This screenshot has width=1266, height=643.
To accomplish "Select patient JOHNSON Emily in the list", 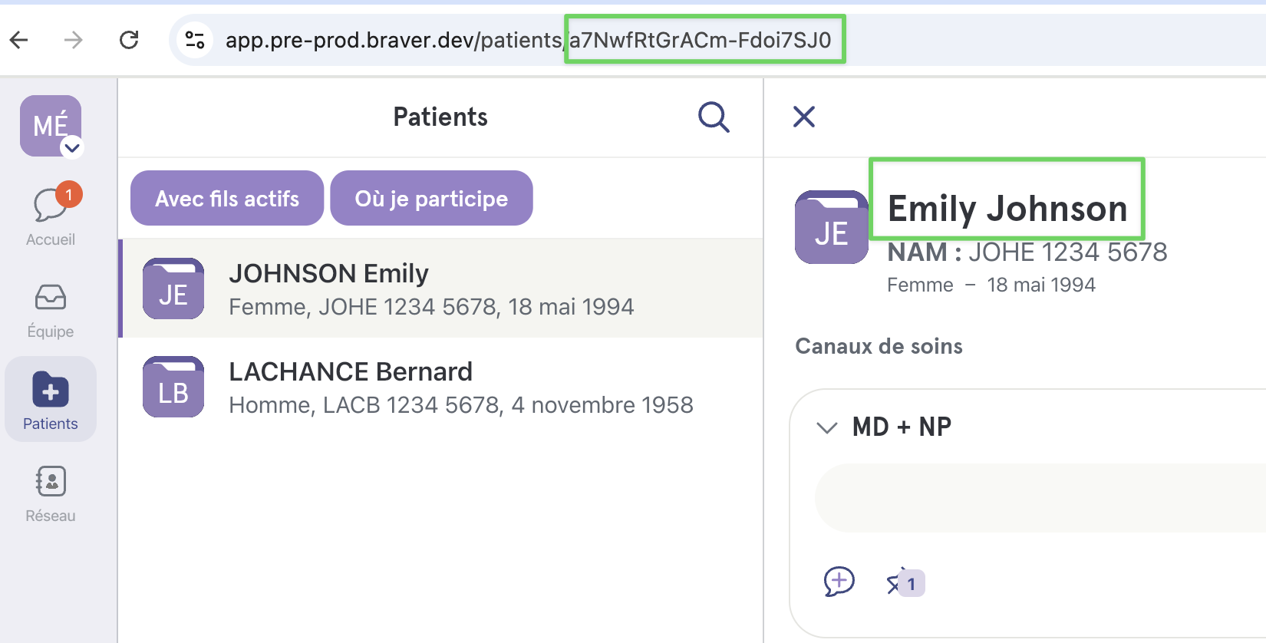I will click(442, 289).
